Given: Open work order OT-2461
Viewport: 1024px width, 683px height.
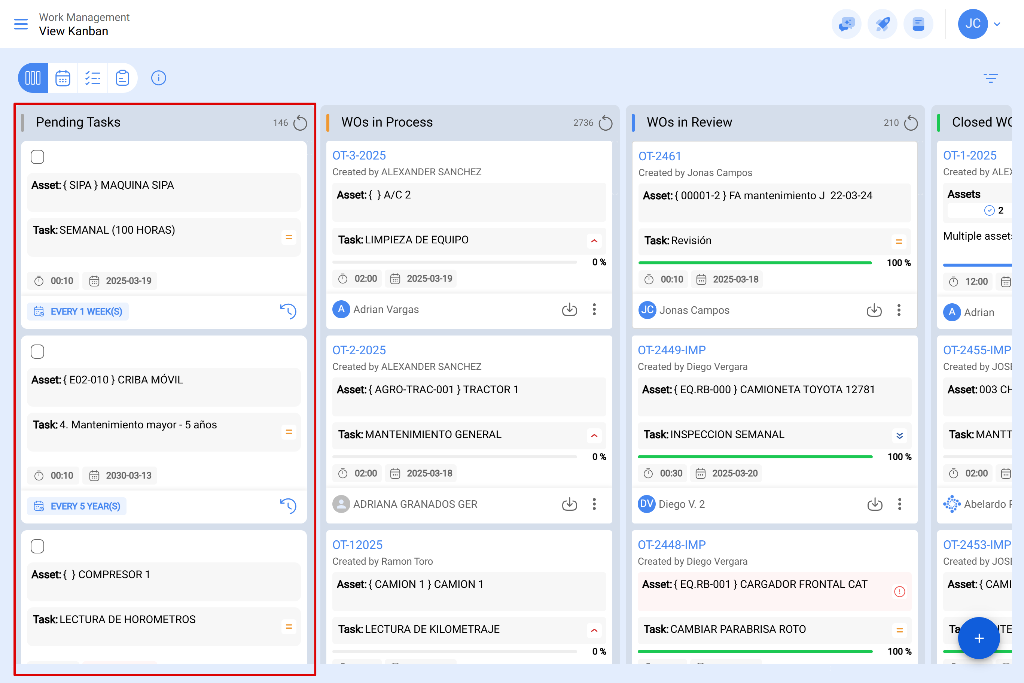Looking at the screenshot, I should (x=659, y=157).
